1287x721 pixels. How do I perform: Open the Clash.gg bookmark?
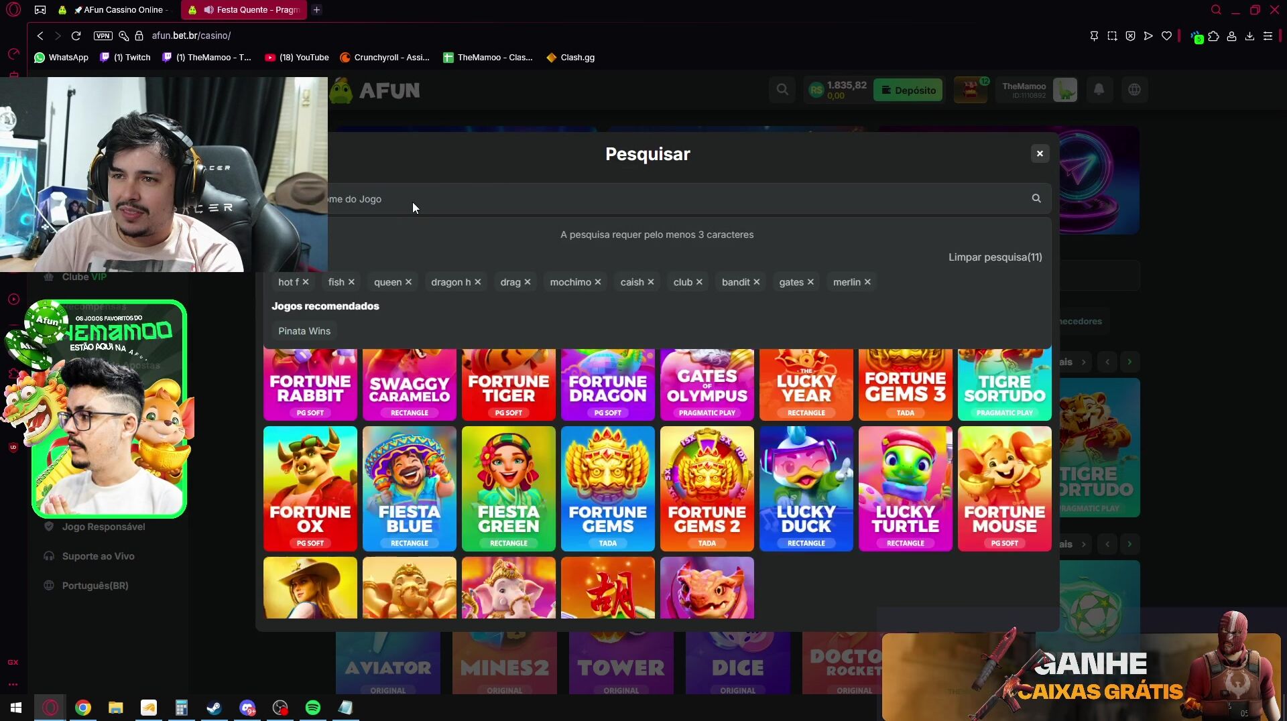(x=570, y=58)
